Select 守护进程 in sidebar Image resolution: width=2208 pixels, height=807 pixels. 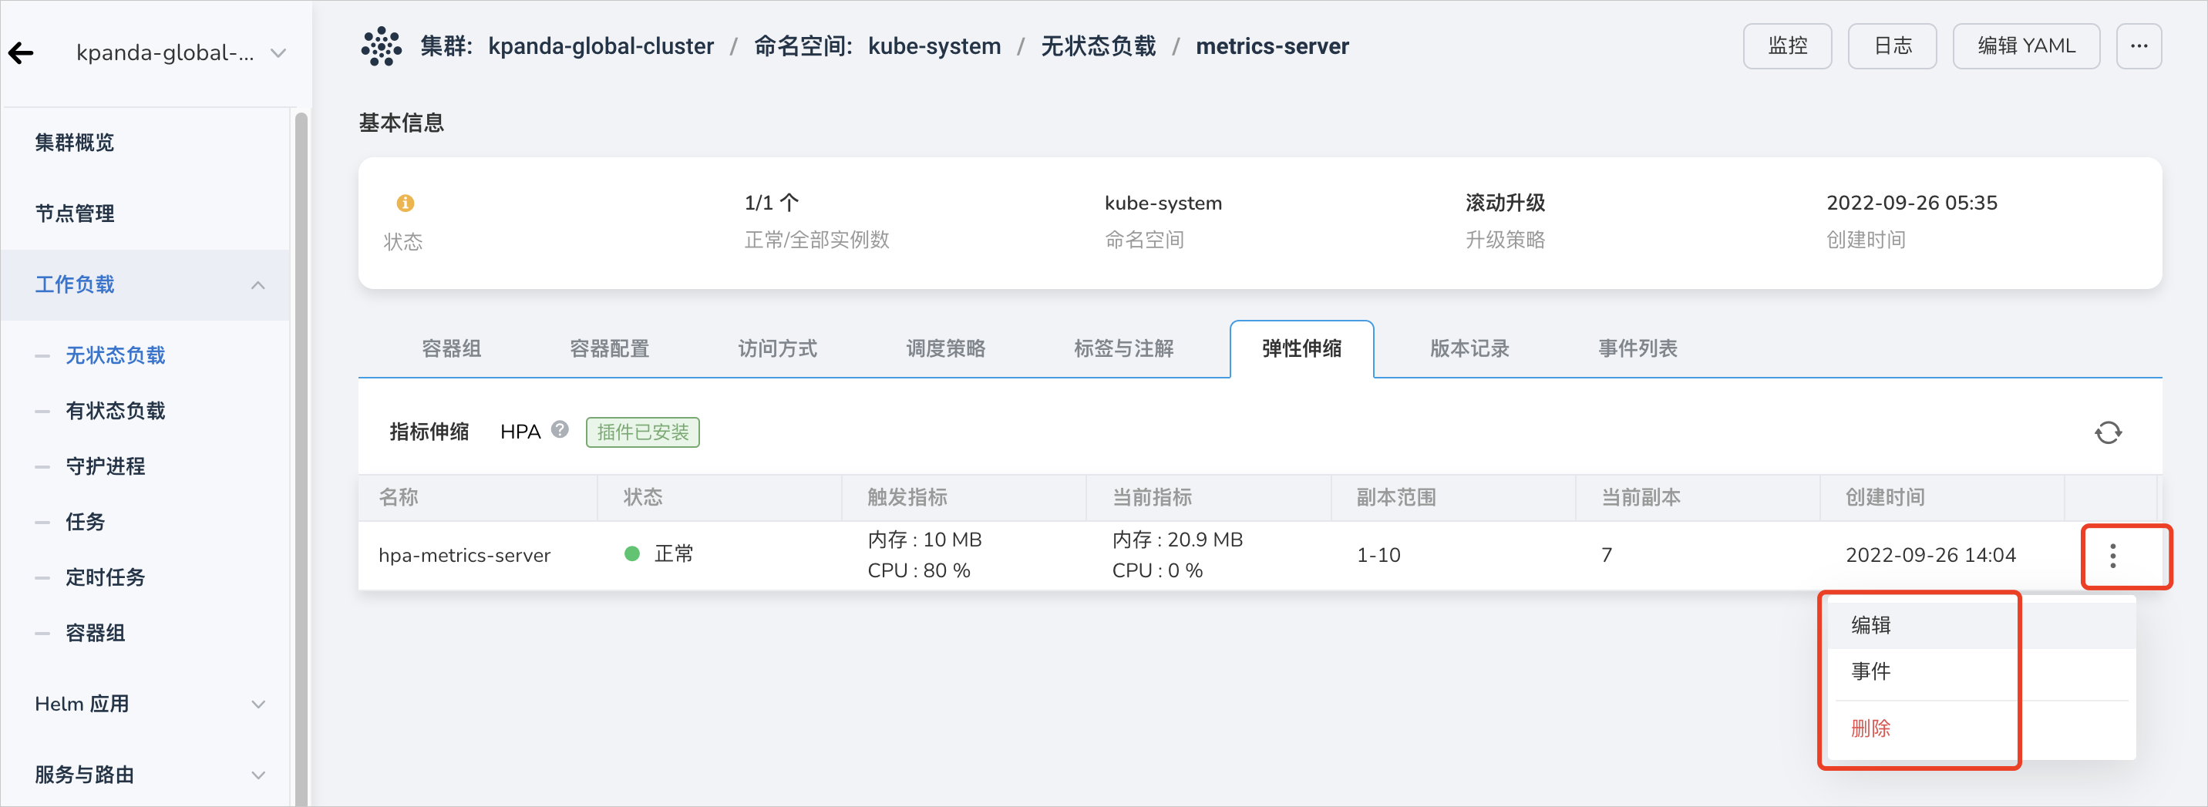tap(106, 467)
